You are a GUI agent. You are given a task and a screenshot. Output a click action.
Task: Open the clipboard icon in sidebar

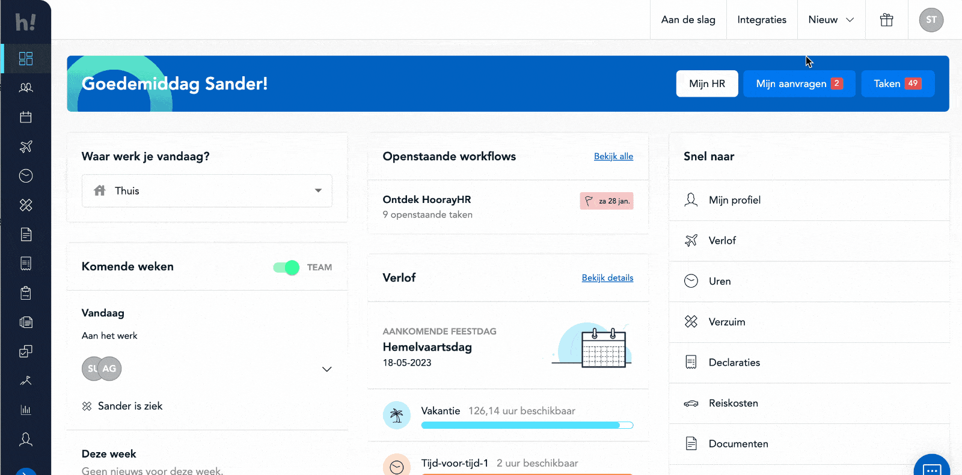coord(26,293)
